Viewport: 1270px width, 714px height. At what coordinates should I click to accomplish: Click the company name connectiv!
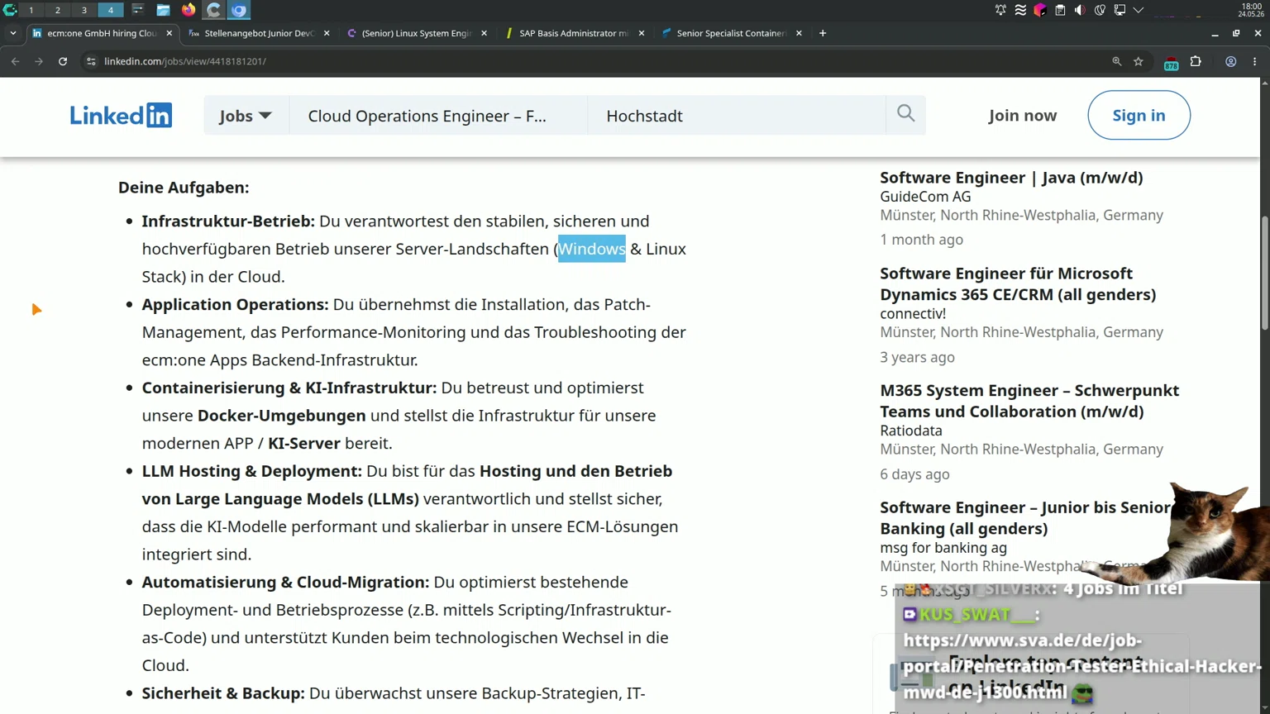tap(913, 314)
